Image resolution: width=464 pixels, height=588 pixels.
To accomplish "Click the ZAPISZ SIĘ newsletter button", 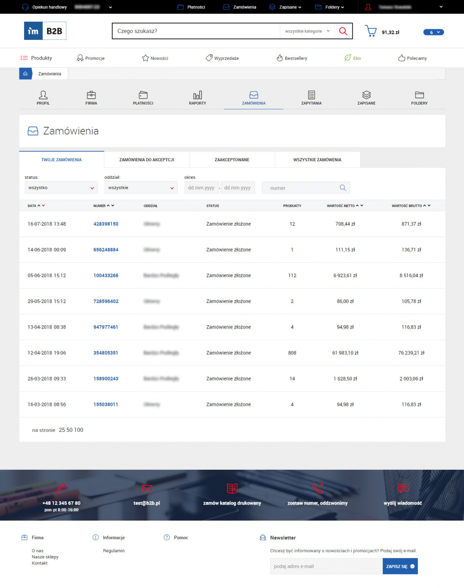I will pyautogui.click(x=400, y=566).
